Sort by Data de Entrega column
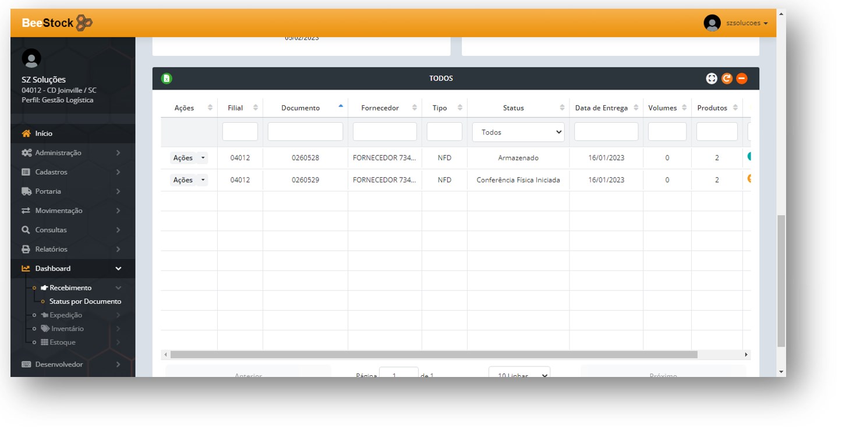 click(x=602, y=108)
